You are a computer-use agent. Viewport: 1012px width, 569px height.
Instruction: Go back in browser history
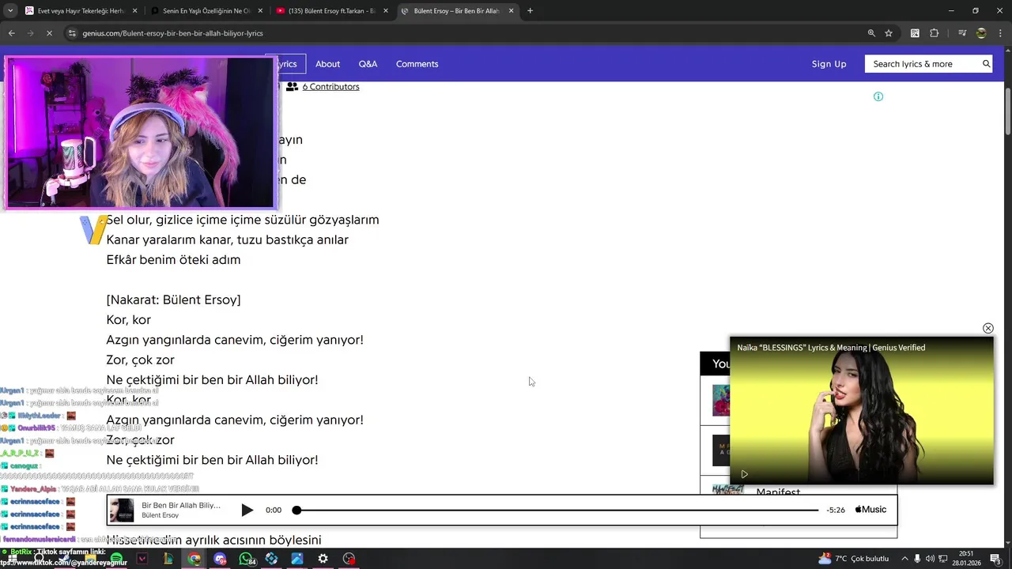(11, 33)
